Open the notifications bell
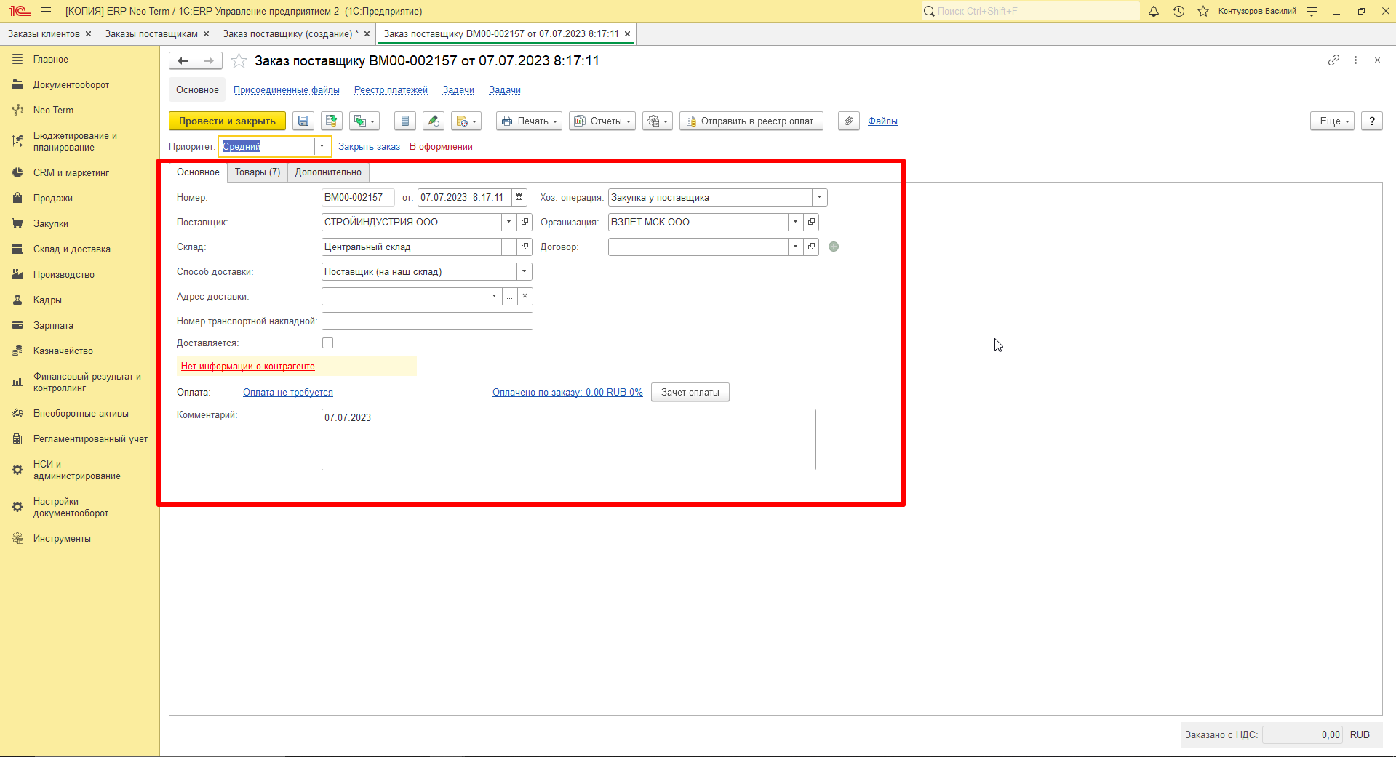Image resolution: width=1396 pixels, height=757 pixels. [1154, 11]
